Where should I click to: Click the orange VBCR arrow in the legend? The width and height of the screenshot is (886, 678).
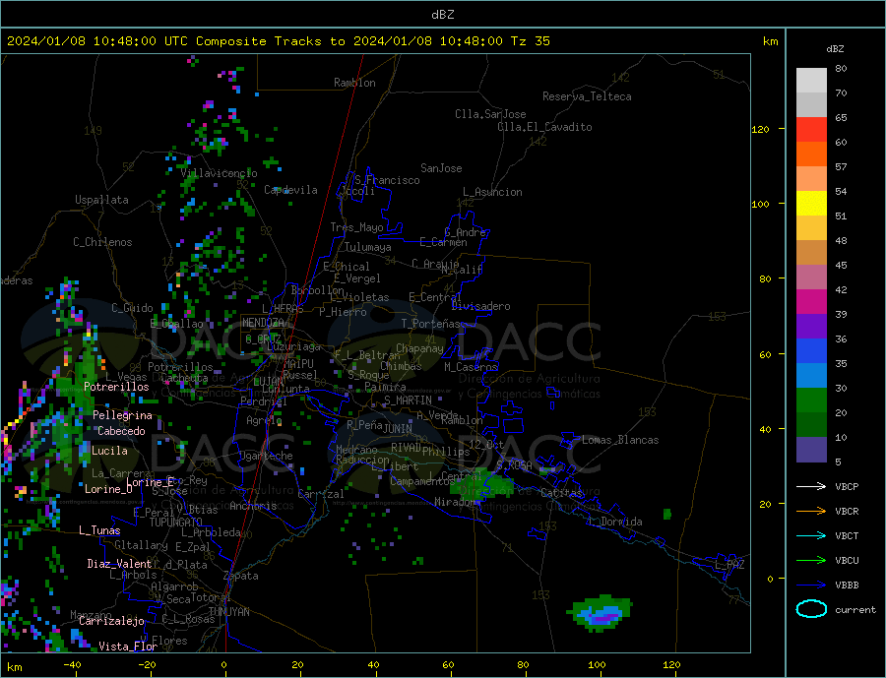pyautogui.click(x=811, y=512)
